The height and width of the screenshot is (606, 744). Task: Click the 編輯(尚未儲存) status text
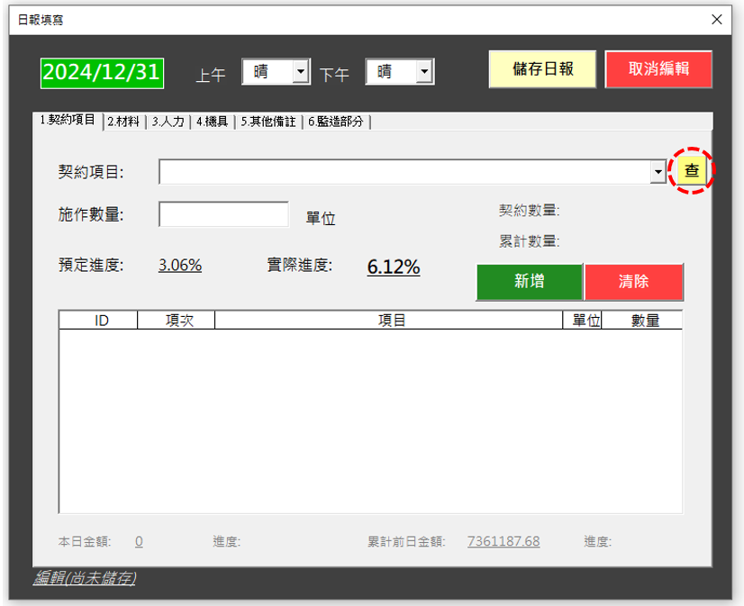tap(85, 577)
